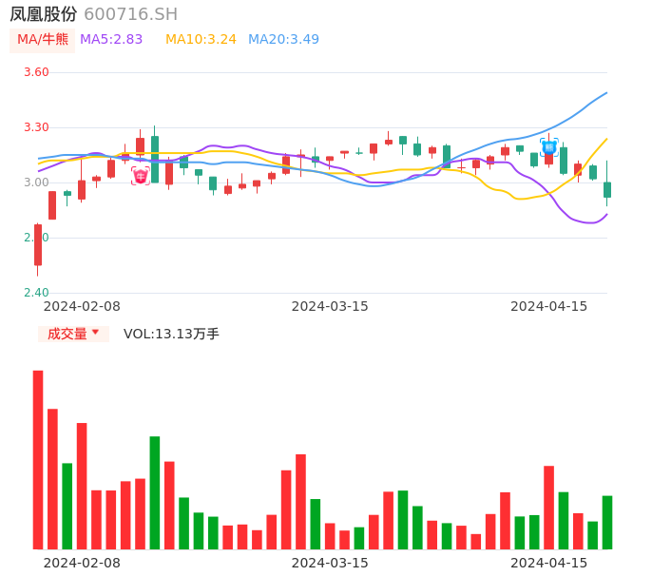
Task: Click the tallest red volume bar
Action: 38,459
